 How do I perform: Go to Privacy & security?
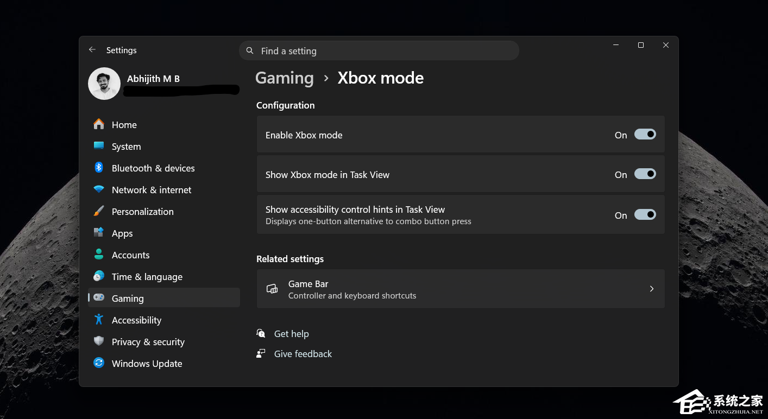point(164,341)
